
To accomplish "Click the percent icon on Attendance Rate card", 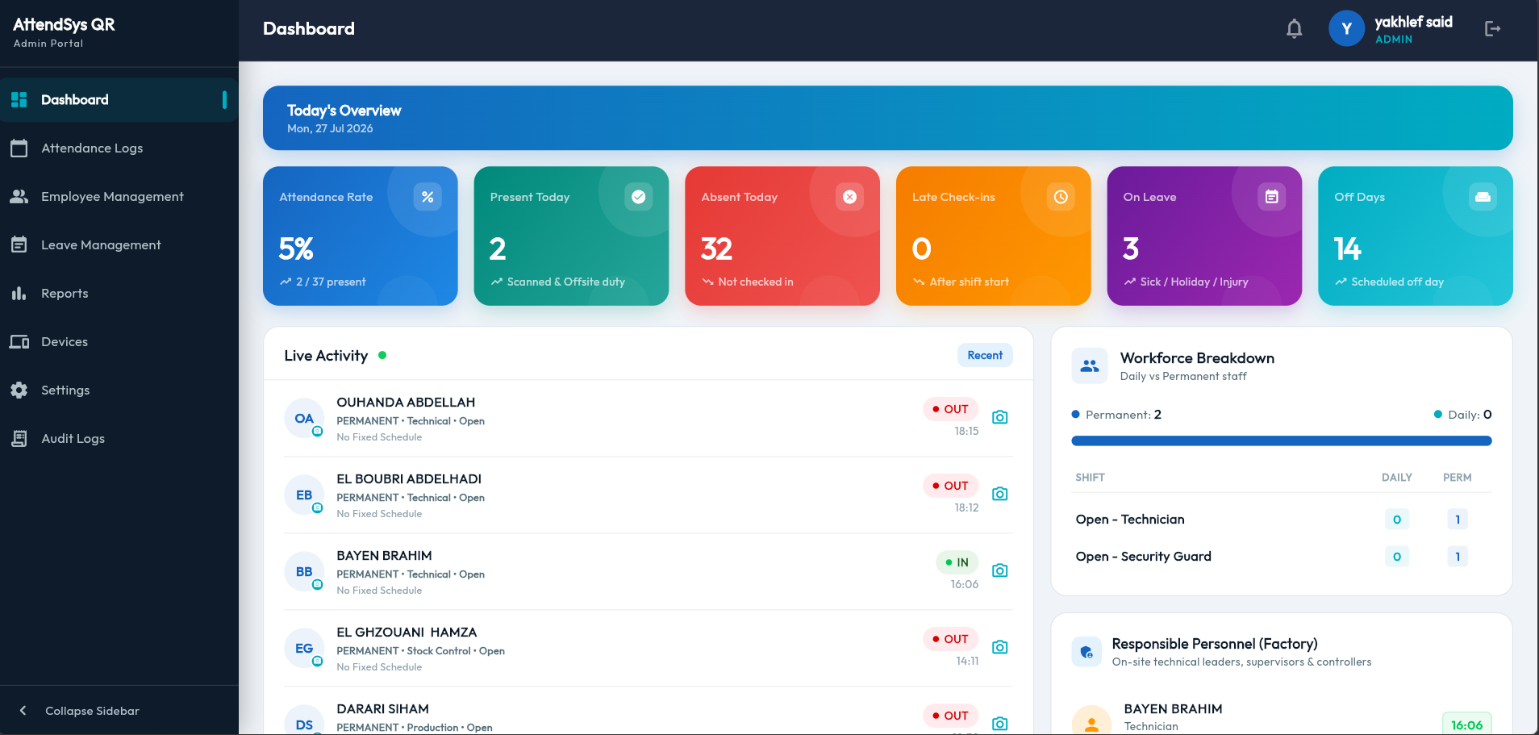I will tap(427, 197).
